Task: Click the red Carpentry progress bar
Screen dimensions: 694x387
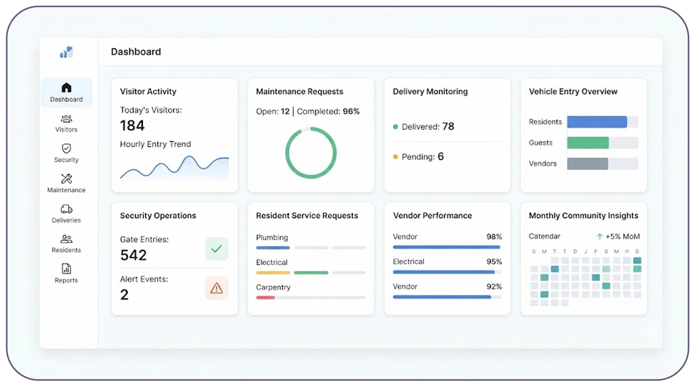Action: pos(265,298)
